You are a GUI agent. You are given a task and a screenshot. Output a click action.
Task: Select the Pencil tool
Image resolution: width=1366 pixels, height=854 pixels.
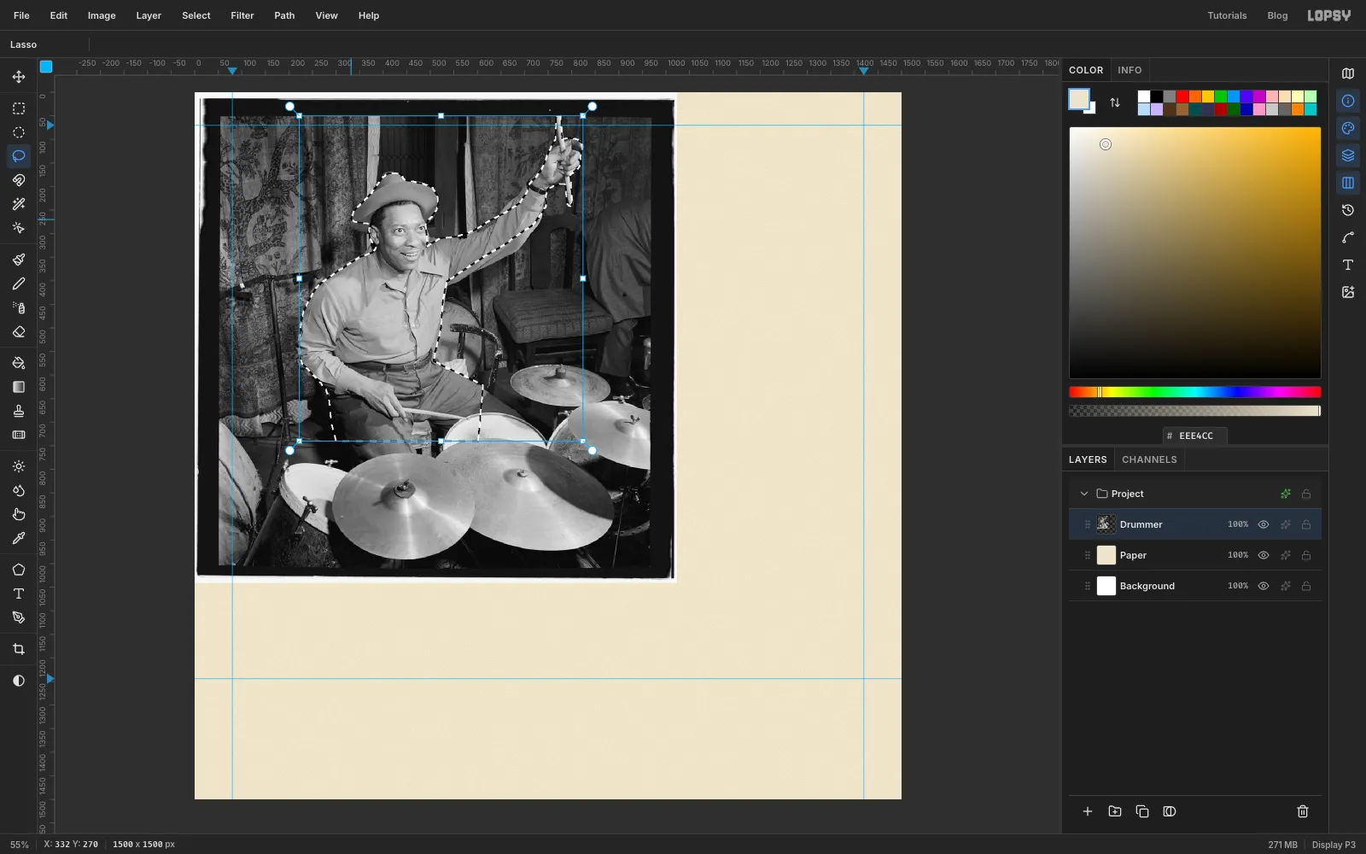tap(19, 284)
